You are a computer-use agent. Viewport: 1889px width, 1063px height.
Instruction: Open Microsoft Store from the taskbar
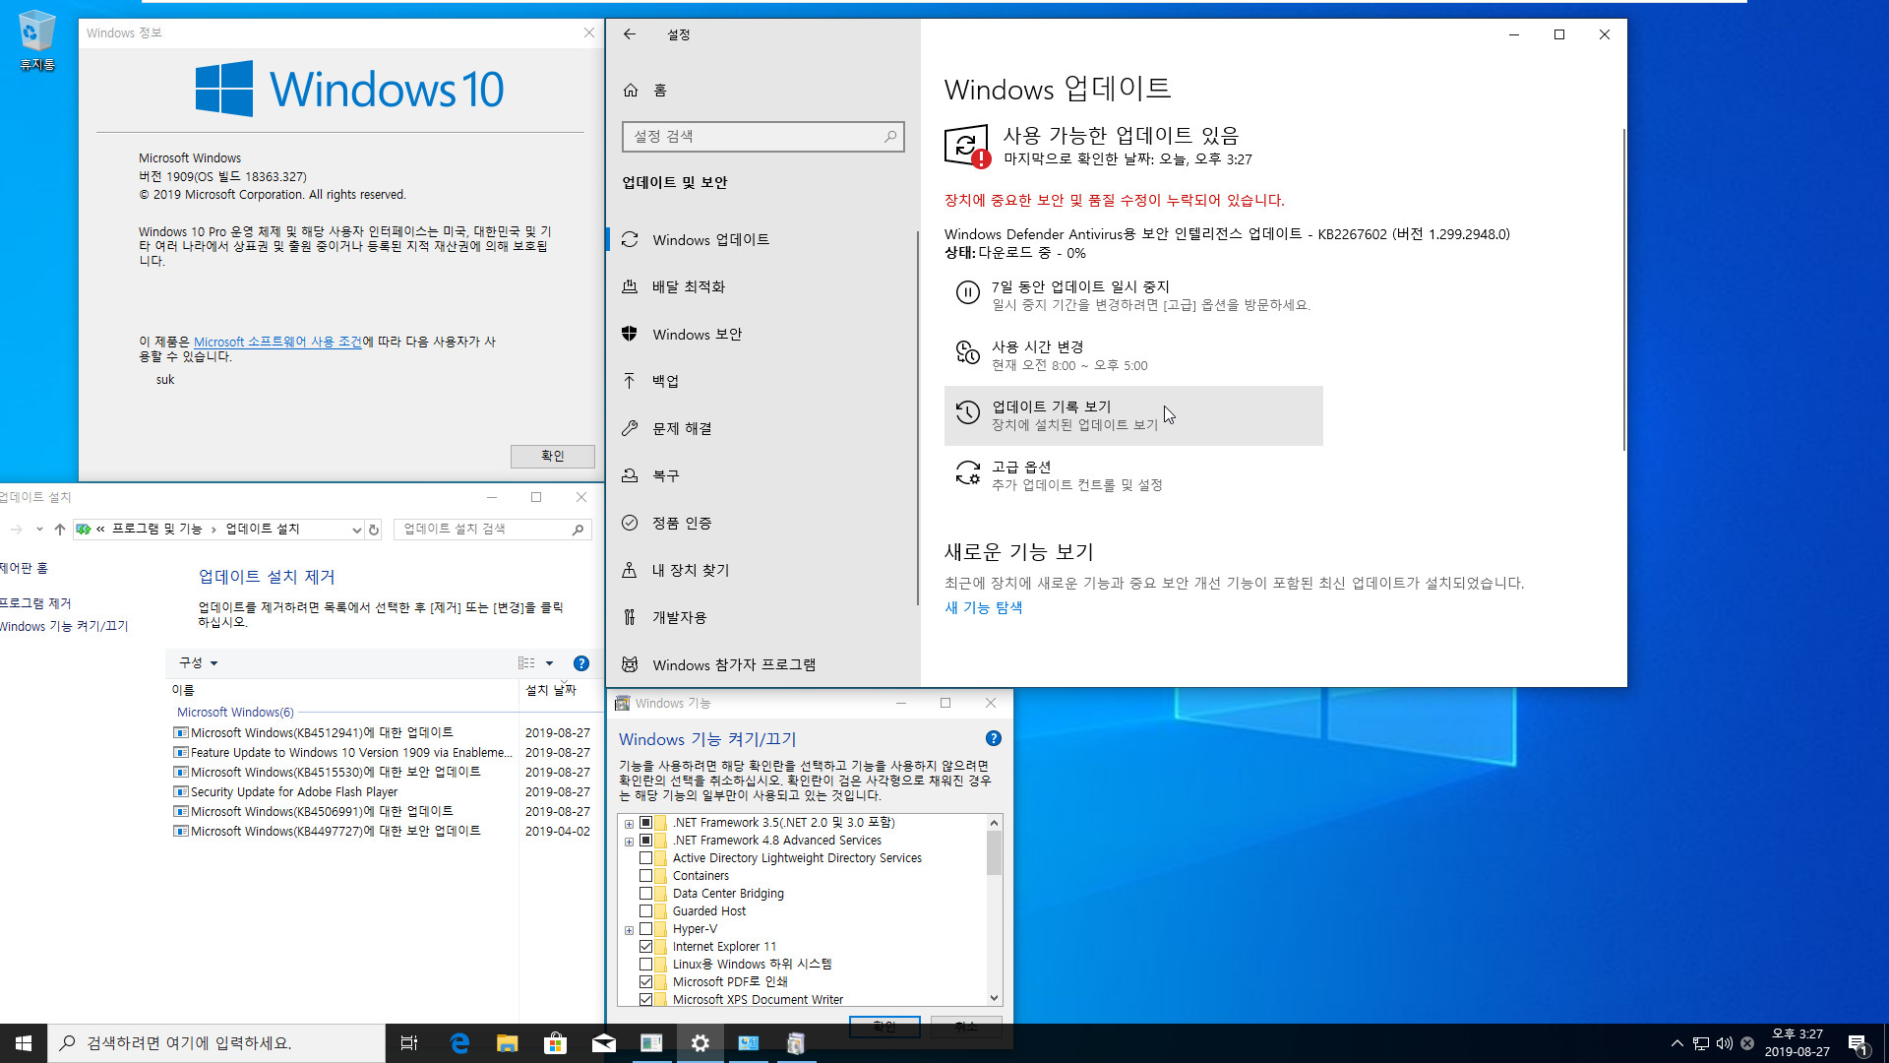pos(556,1043)
